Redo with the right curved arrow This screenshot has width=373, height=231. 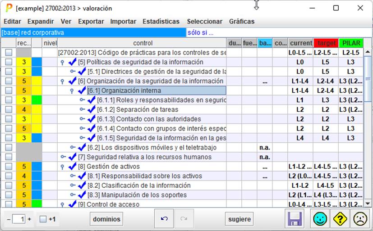click(184, 218)
